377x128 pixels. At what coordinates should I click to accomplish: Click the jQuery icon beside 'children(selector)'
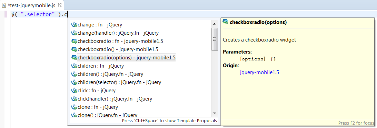pyautogui.click(x=74, y=82)
